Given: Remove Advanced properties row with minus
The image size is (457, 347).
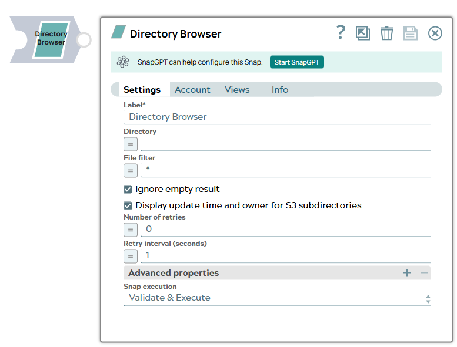Looking at the screenshot, I should 425,273.
